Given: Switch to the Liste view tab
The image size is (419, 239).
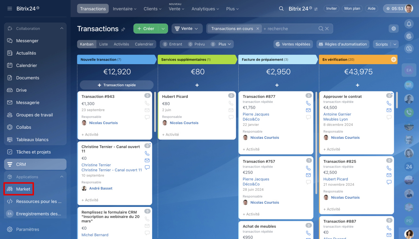Looking at the screenshot, I should coord(103,44).
